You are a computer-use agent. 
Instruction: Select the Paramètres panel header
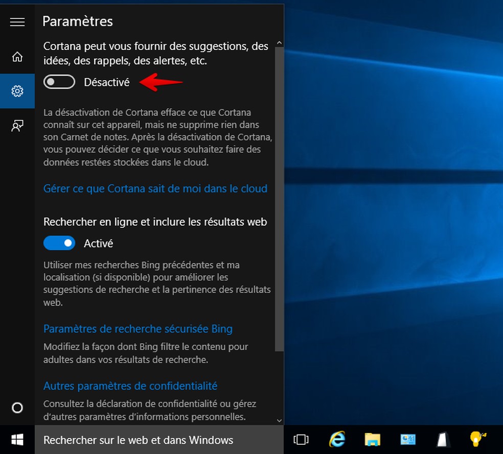[77, 21]
